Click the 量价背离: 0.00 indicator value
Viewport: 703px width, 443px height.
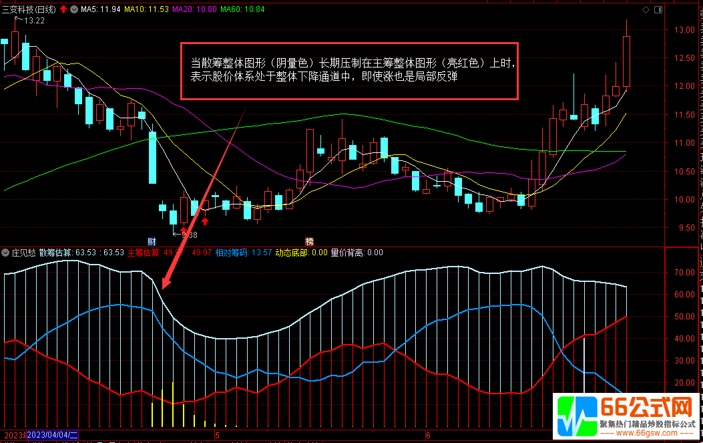pyautogui.click(x=357, y=253)
